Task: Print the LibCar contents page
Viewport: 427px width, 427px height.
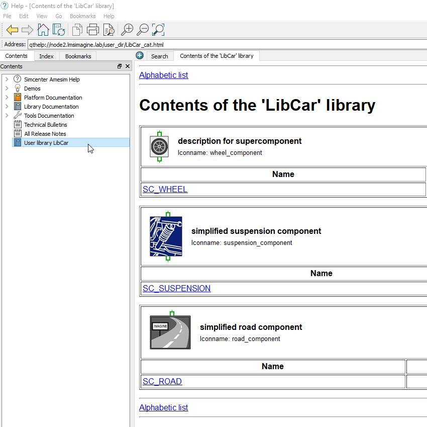Action: click(x=93, y=30)
